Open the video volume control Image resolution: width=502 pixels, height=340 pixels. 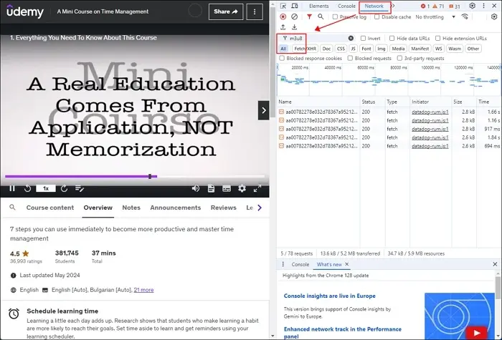click(196, 189)
